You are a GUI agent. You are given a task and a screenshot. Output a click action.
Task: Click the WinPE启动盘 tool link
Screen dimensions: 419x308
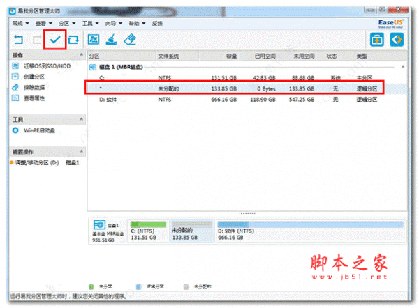point(39,130)
